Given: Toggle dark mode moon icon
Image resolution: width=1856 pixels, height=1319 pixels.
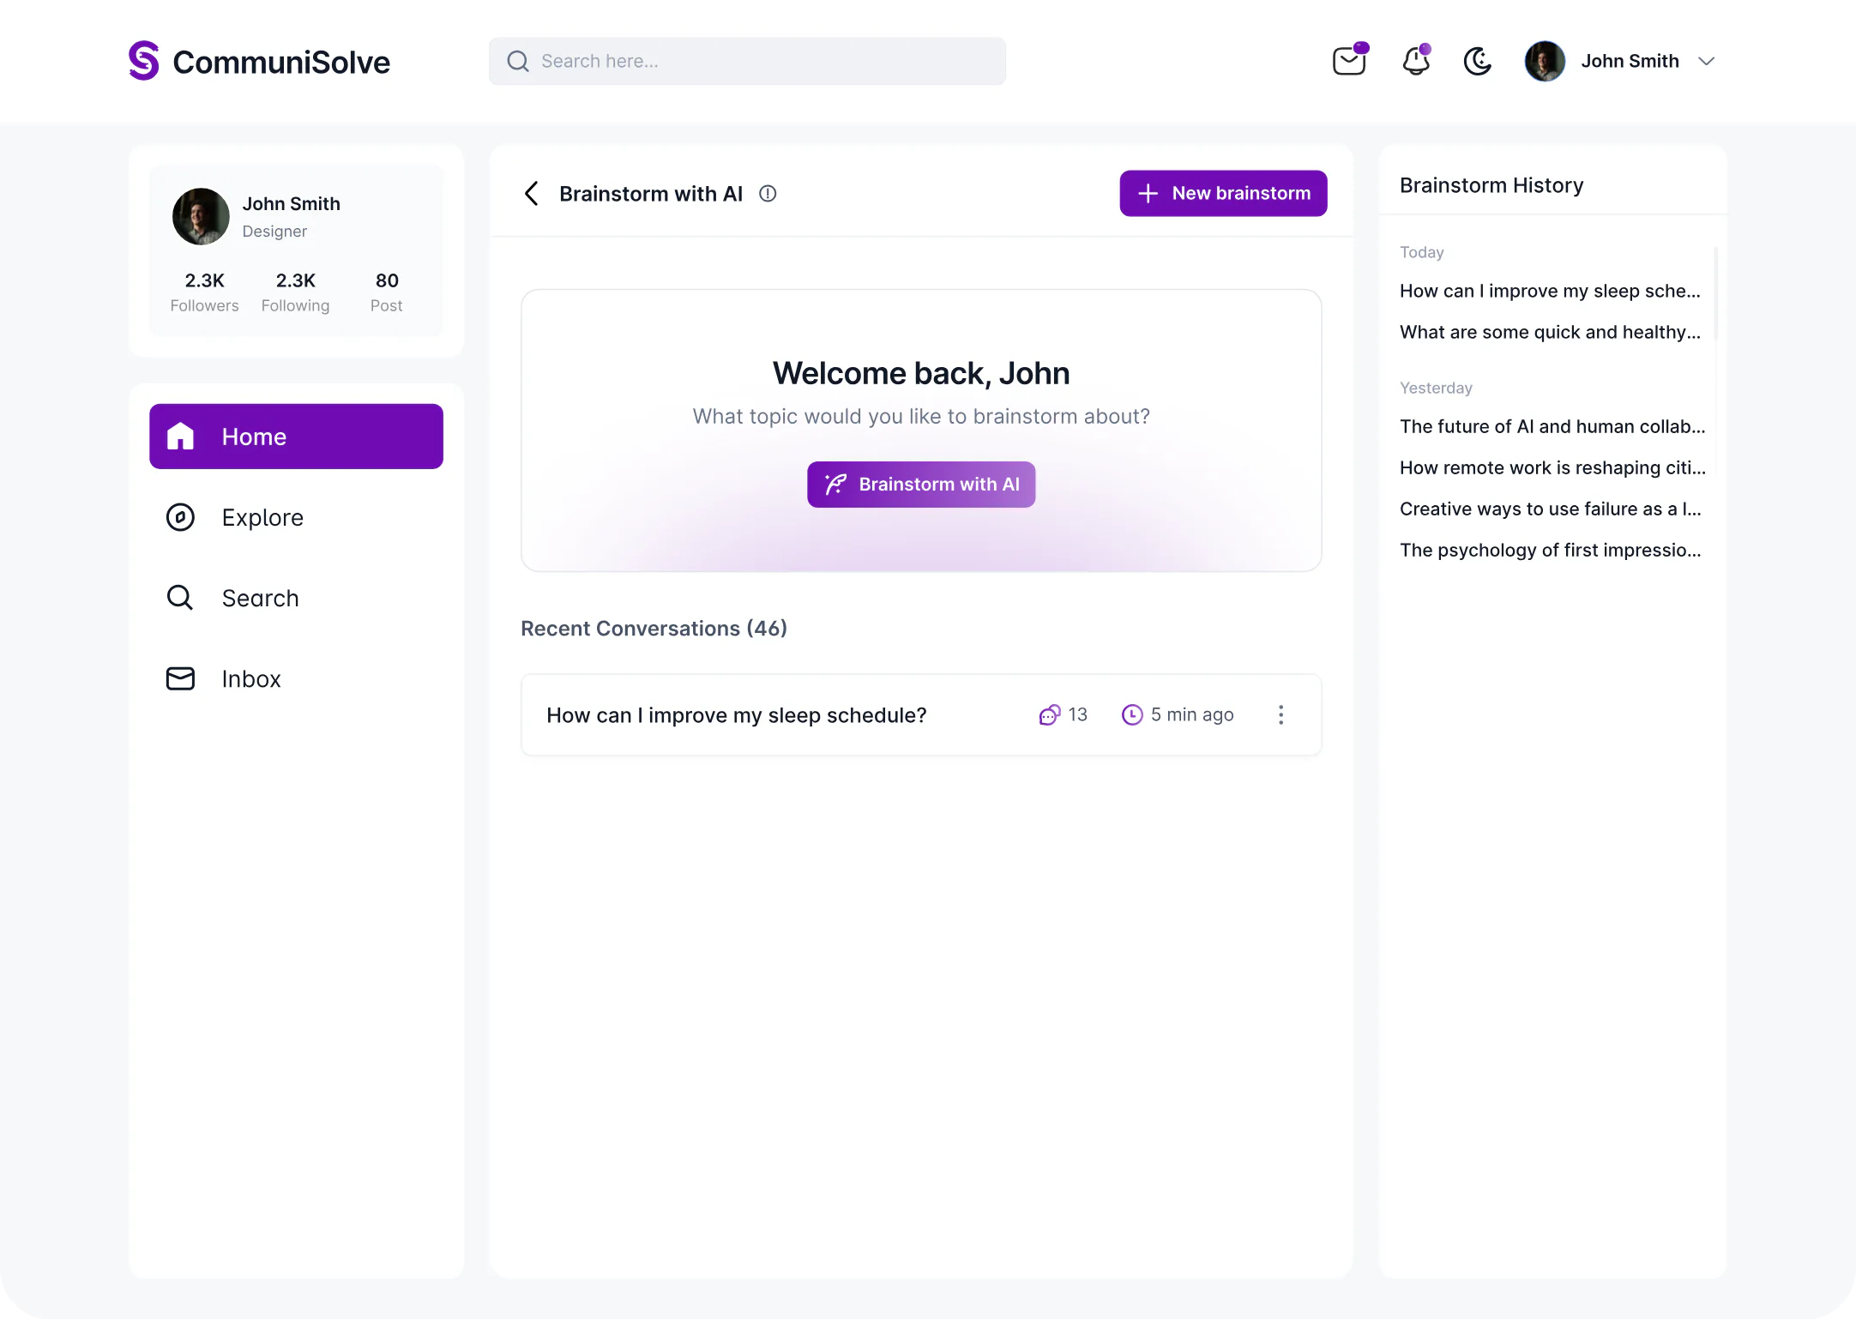Looking at the screenshot, I should (x=1478, y=61).
